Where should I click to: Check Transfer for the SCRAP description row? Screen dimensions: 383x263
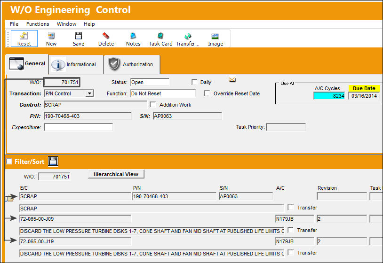[290, 208]
